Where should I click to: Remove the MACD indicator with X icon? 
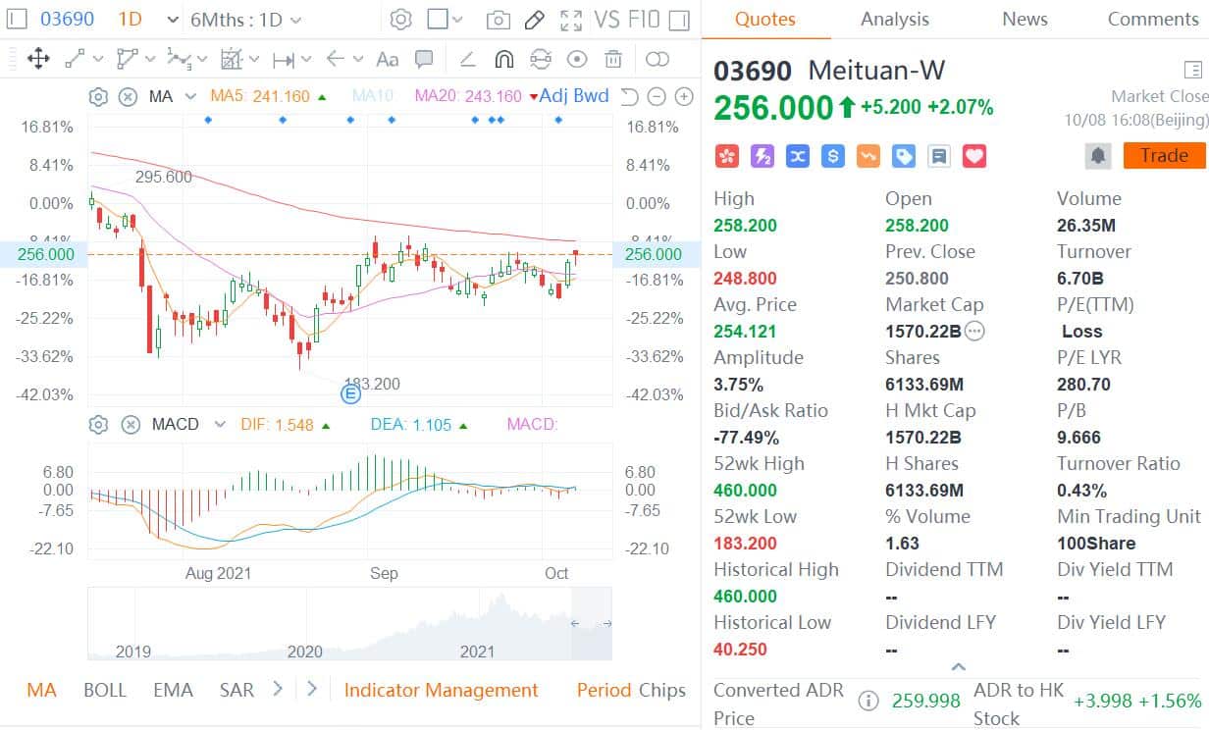[x=131, y=425]
